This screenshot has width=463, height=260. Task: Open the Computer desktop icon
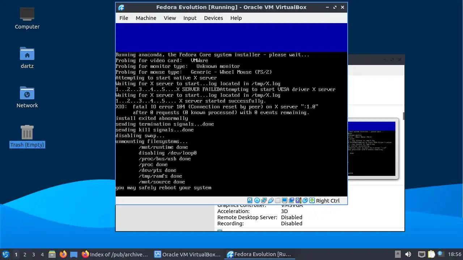tap(27, 18)
